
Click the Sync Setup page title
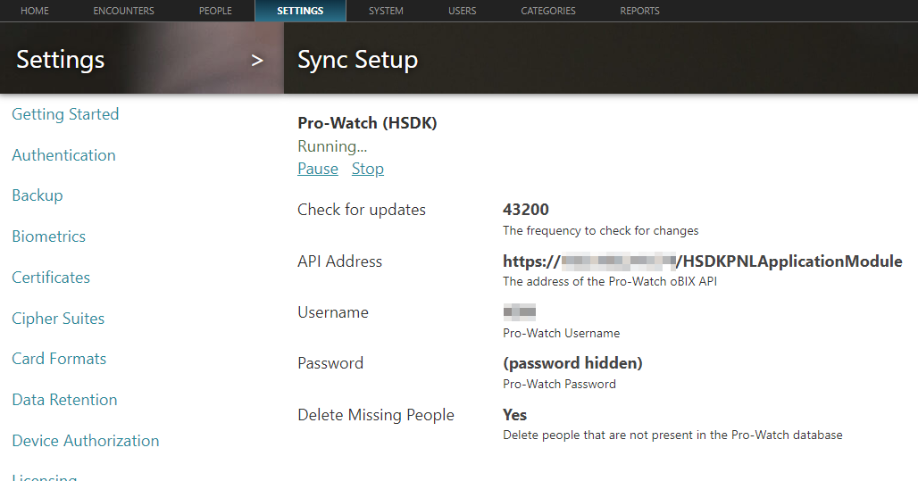[358, 60]
